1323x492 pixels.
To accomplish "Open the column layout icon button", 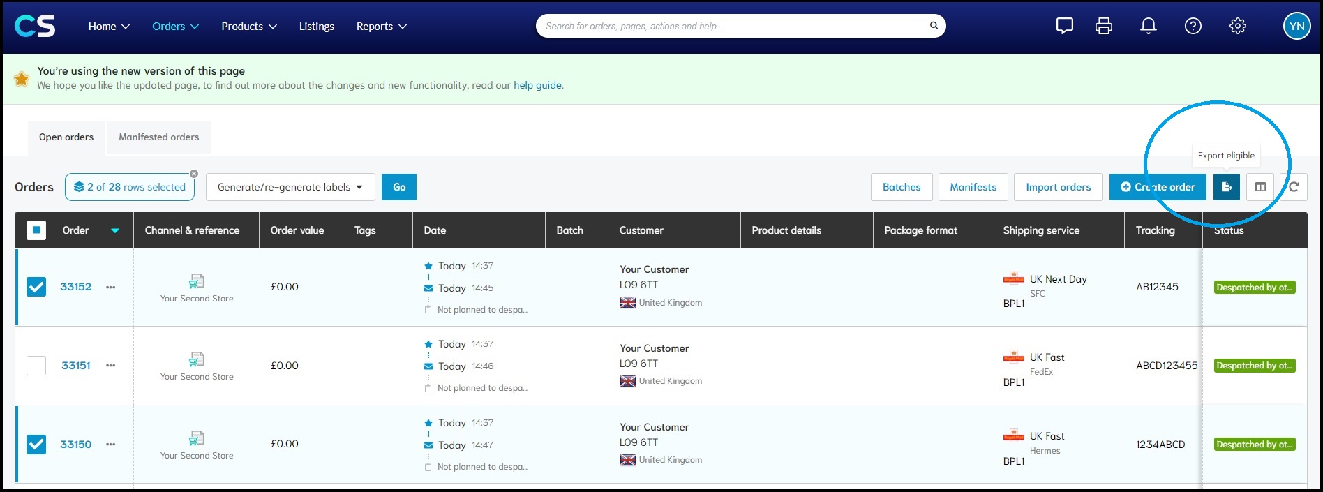I will point(1260,187).
